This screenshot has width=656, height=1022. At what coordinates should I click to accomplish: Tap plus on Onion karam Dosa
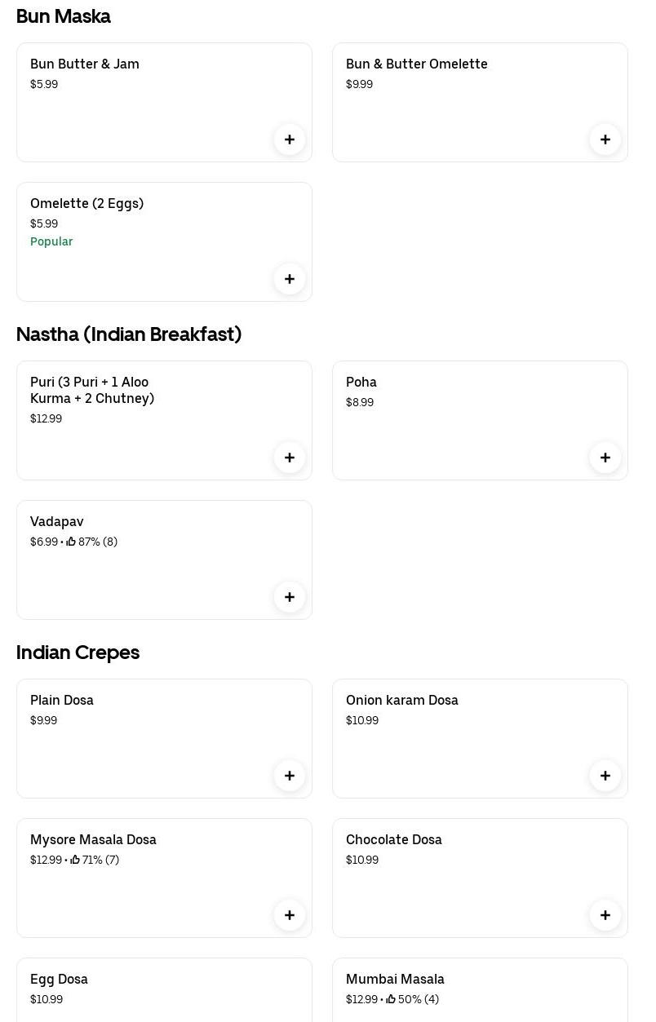(605, 776)
